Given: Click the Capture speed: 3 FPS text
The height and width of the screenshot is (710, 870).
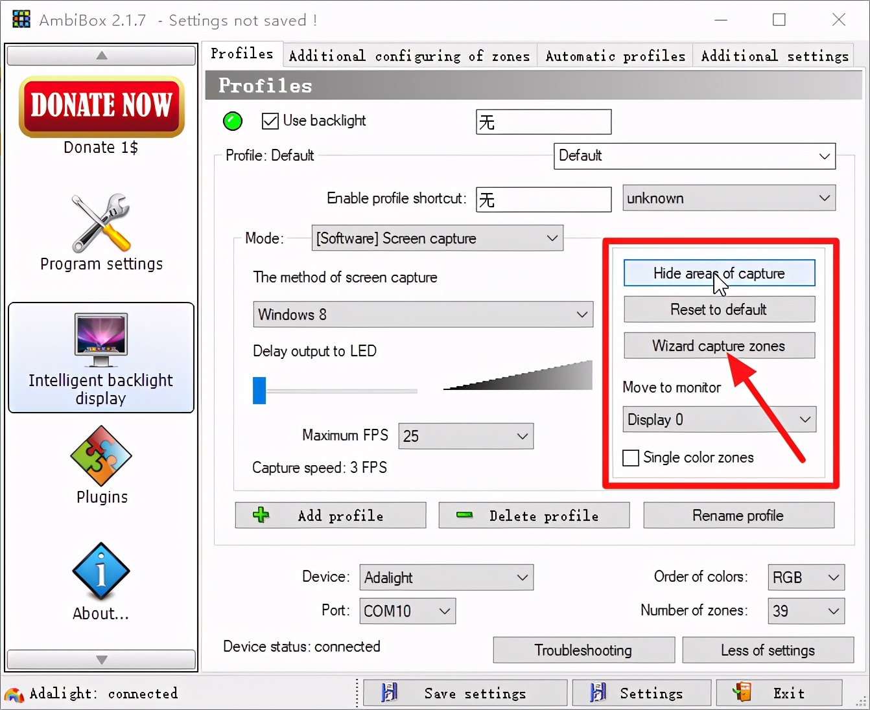Looking at the screenshot, I should (x=320, y=468).
